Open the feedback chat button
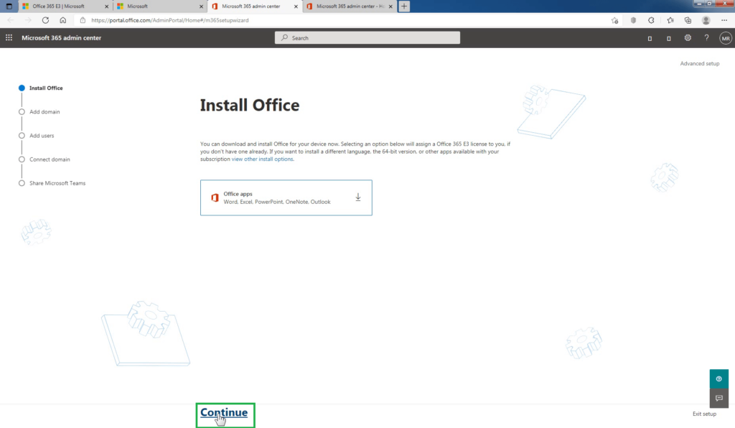 pyautogui.click(x=718, y=398)
